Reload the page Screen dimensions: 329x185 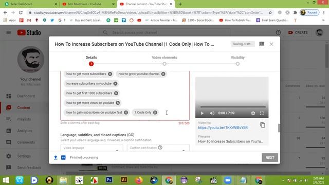tap(21, 12)
